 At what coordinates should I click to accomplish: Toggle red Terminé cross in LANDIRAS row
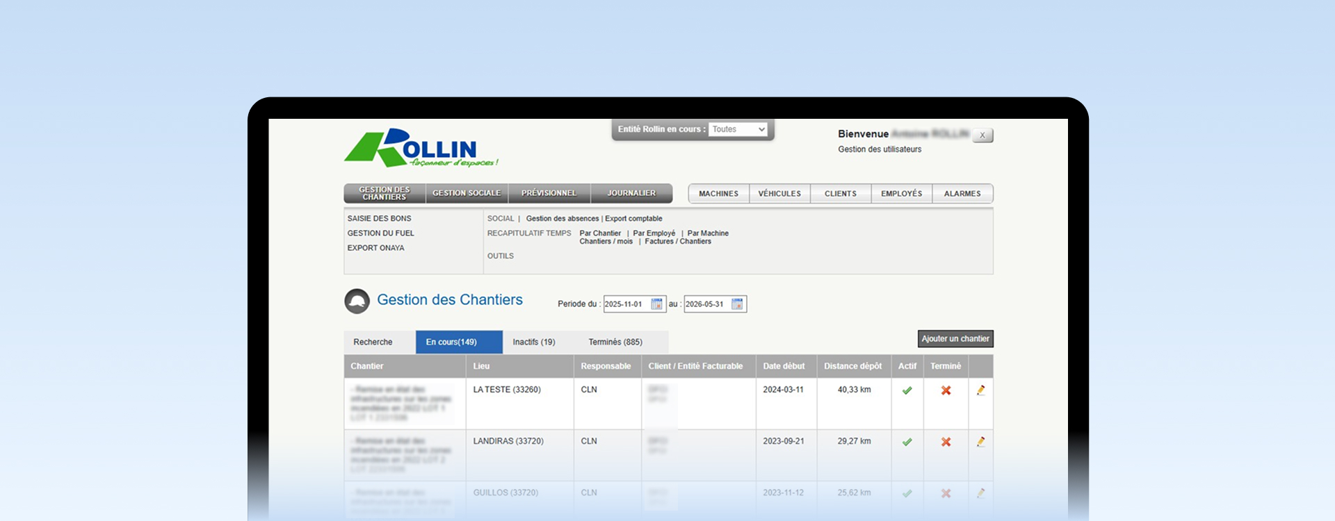pyautogui.click(x=946, y=442)
